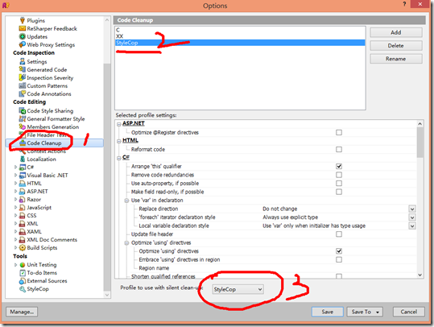
Task: Click the Web Proxy Settings icon
Action: (x=23, y=44)
